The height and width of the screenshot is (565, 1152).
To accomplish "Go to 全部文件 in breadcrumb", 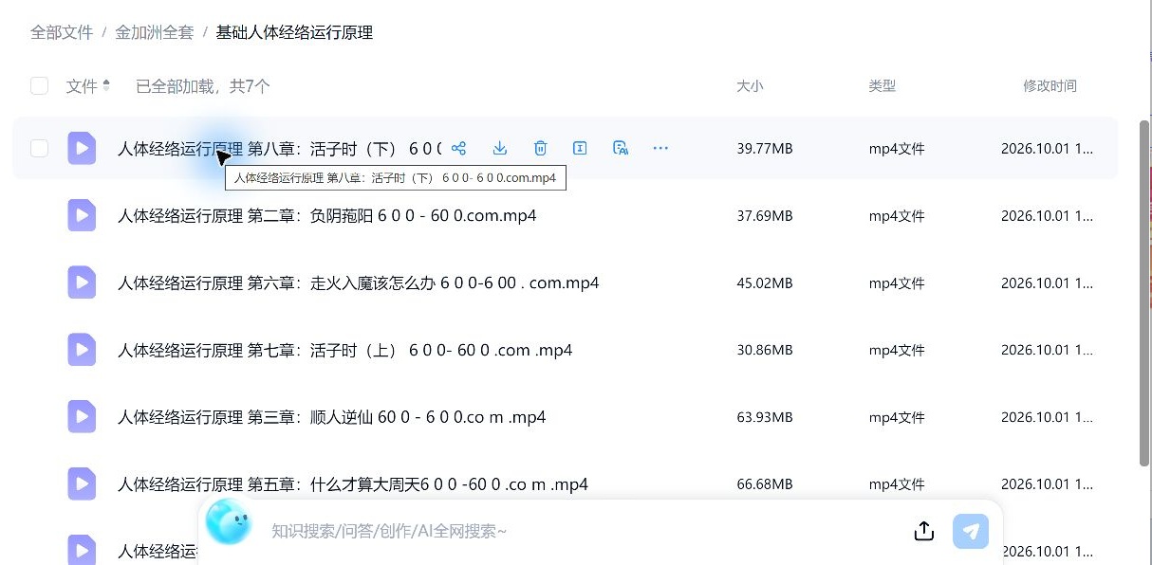I will pyautogui.click(x=62, y=32).
